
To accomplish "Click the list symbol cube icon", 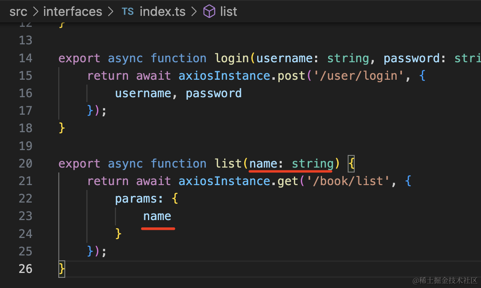I will click(209, 12).
